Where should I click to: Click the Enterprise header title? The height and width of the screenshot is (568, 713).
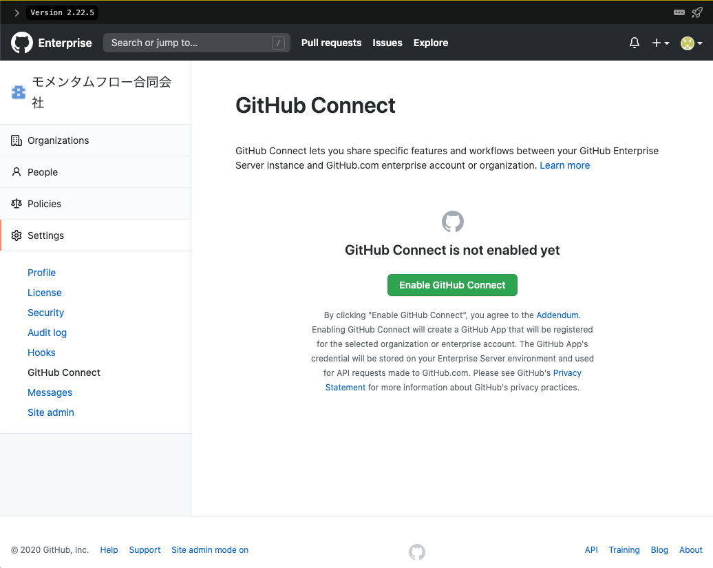click(65, 43)
